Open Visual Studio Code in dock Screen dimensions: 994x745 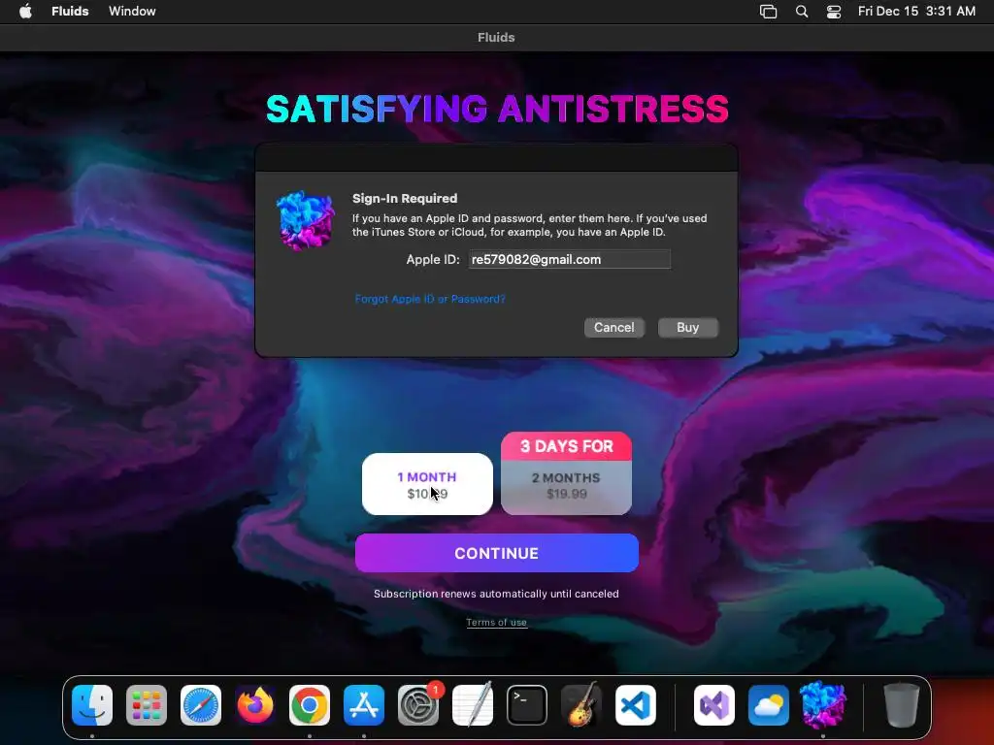(636, 705)
